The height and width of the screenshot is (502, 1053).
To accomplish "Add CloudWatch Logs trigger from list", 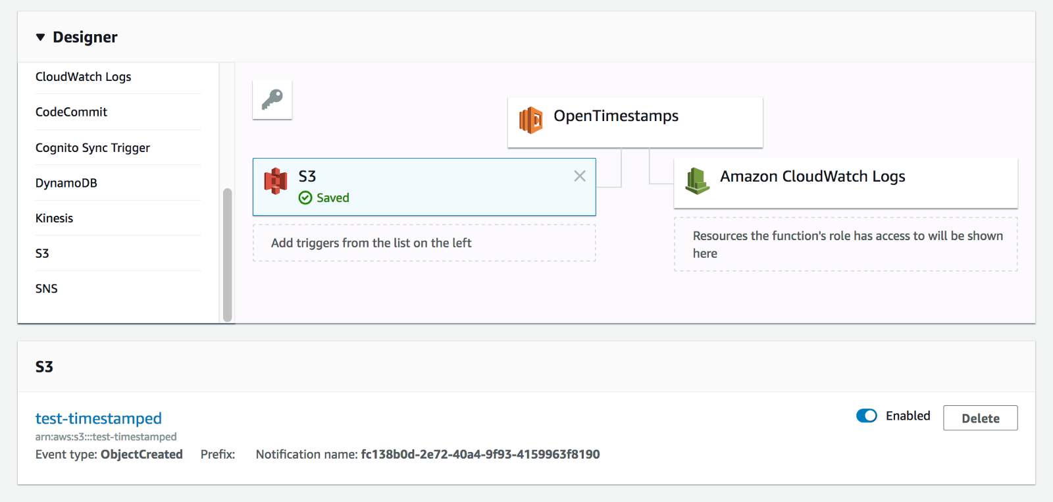I will tap(84, 77).
